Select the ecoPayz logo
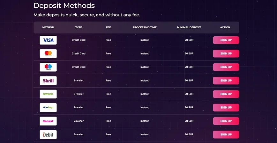The width and height of the screenshot is (277, 143). [48, 108]
